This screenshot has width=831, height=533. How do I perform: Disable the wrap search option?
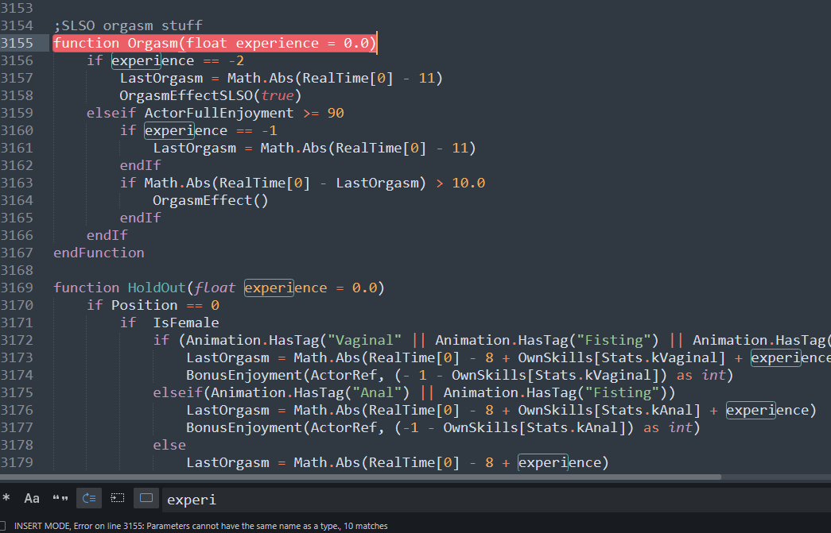(x=89, y=499)
